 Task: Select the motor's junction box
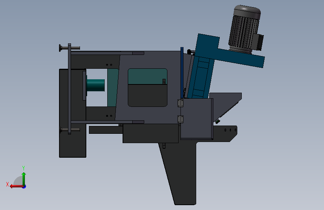pyautogui.click(x=259, y=42)
